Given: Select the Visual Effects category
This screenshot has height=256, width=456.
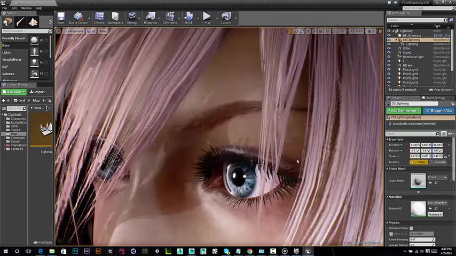Looking at the screenshot, I should point(14,60).
